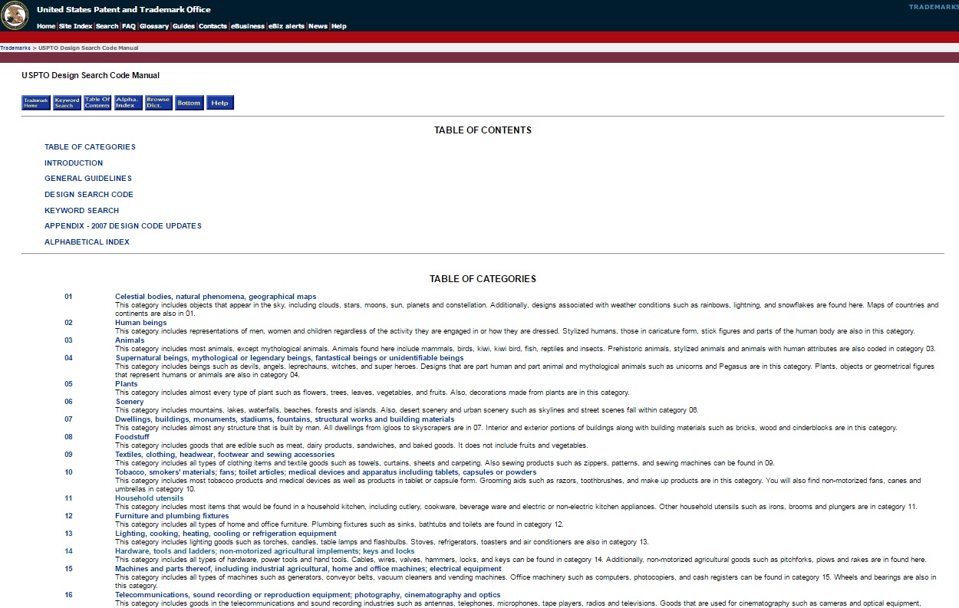
Task: Click category number 11
Action: [69, 498]
